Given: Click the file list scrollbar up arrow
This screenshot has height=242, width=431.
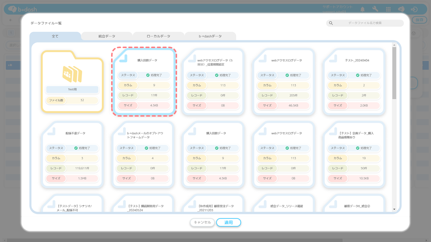Looking at the screenshot, I should pyautogui.click(x=394, y=45).
